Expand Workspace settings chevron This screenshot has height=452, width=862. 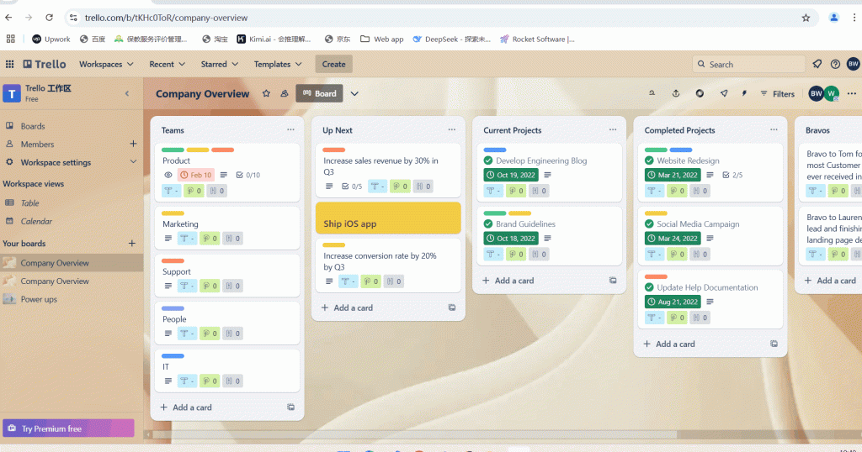click(133, 162)
